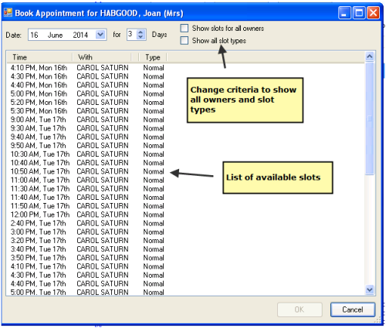Decrease the number of days with down arrow
The image size is (386, 328).
tap(141, 37)
